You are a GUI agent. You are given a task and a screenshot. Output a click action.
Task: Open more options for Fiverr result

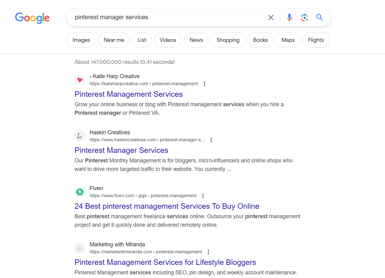pos(203,196)
